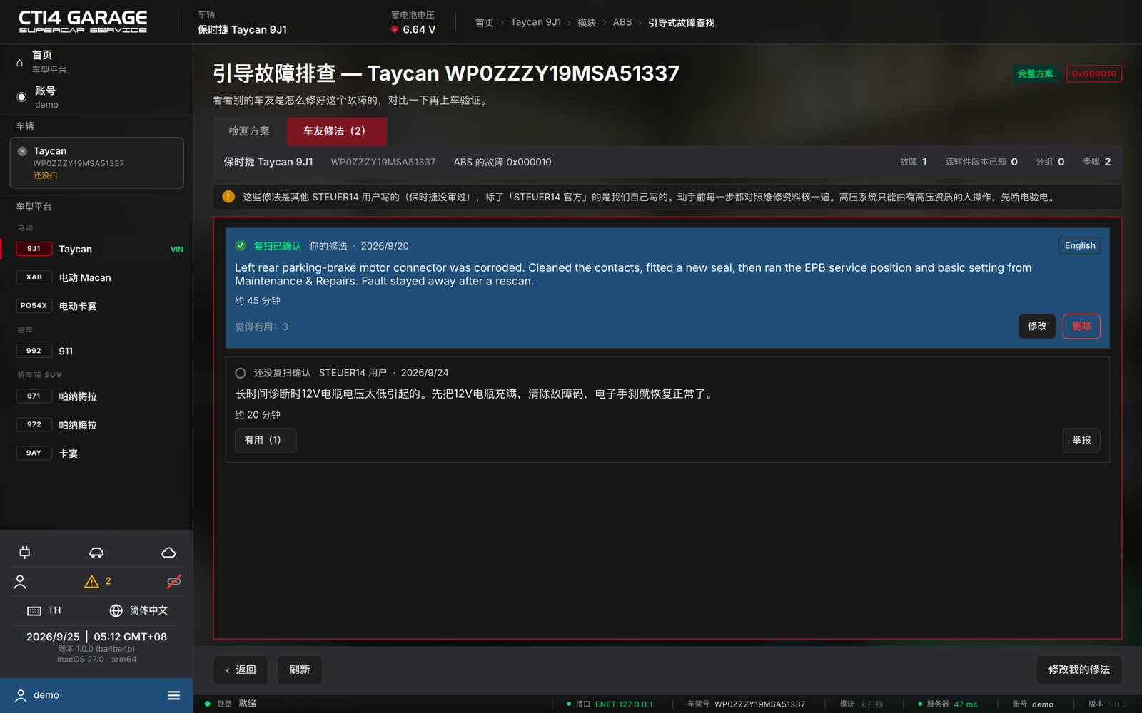Click the demo user avatar in bottom bar
This screenshot has width=1142, height=713.
tap(21, 695)
